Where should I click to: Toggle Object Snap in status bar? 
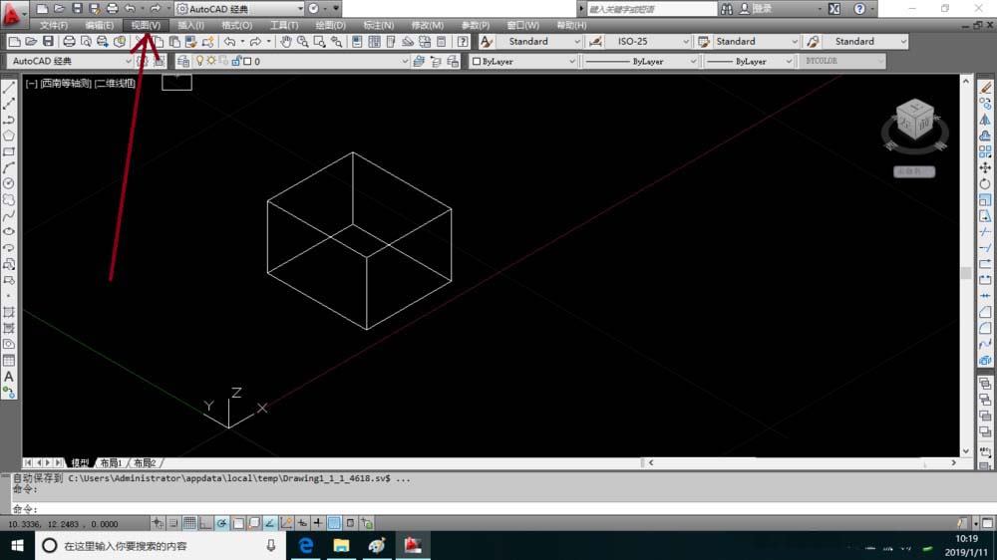[x=238, y=523]
